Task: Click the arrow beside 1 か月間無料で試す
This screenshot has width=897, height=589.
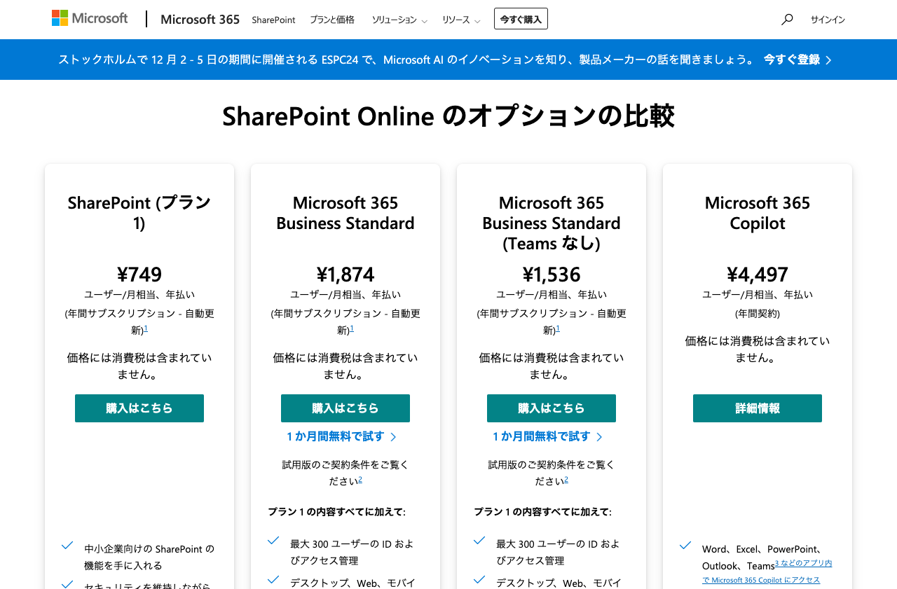Action: click(x=394, y=436)
